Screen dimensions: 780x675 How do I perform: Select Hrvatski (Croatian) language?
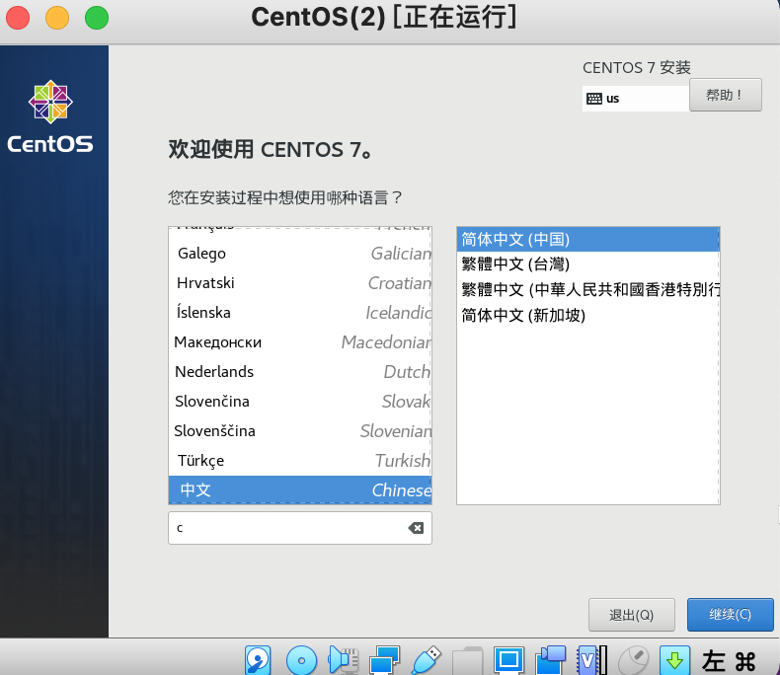coord(300,283)
